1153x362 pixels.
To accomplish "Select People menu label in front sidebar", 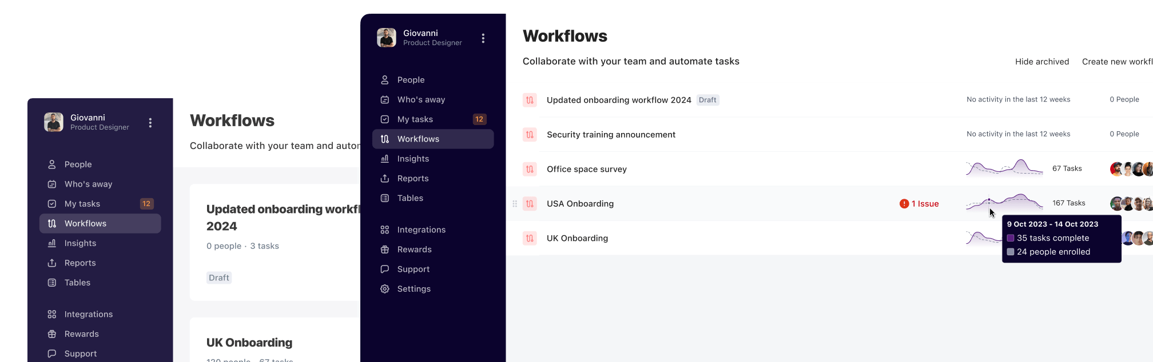I will pos(411,80).
